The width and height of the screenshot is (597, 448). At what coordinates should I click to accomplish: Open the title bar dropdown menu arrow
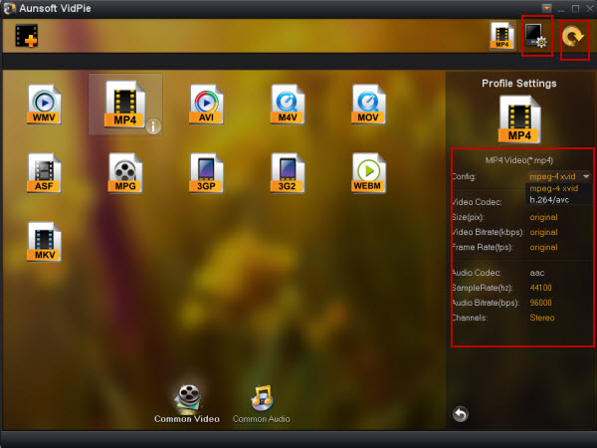pos(546,8)
